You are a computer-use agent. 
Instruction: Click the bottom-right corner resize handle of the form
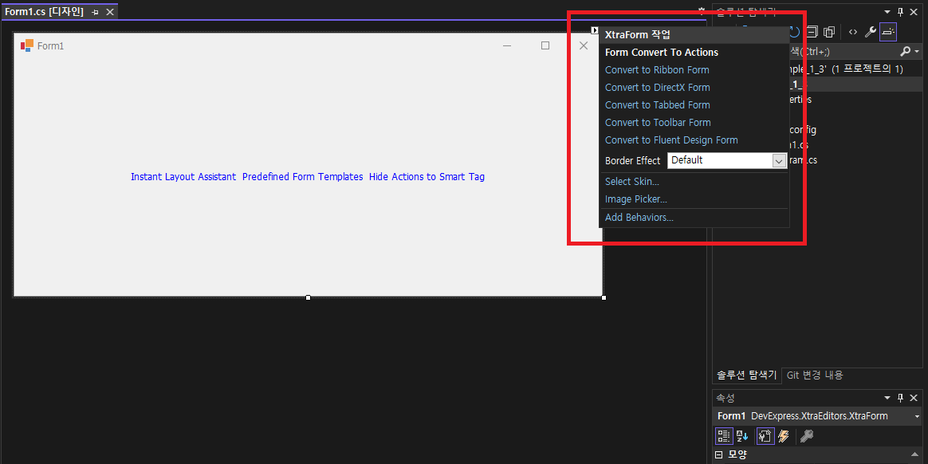(x=604, y=297)
